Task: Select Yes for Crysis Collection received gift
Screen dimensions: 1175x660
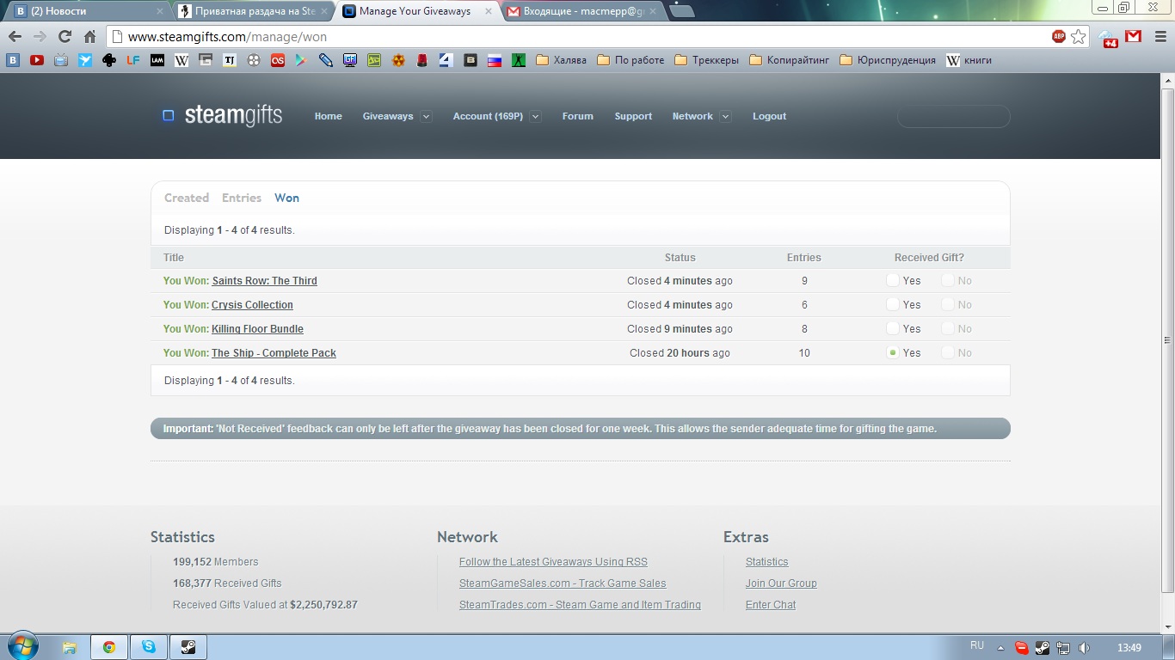Action: tap(893, 305)
